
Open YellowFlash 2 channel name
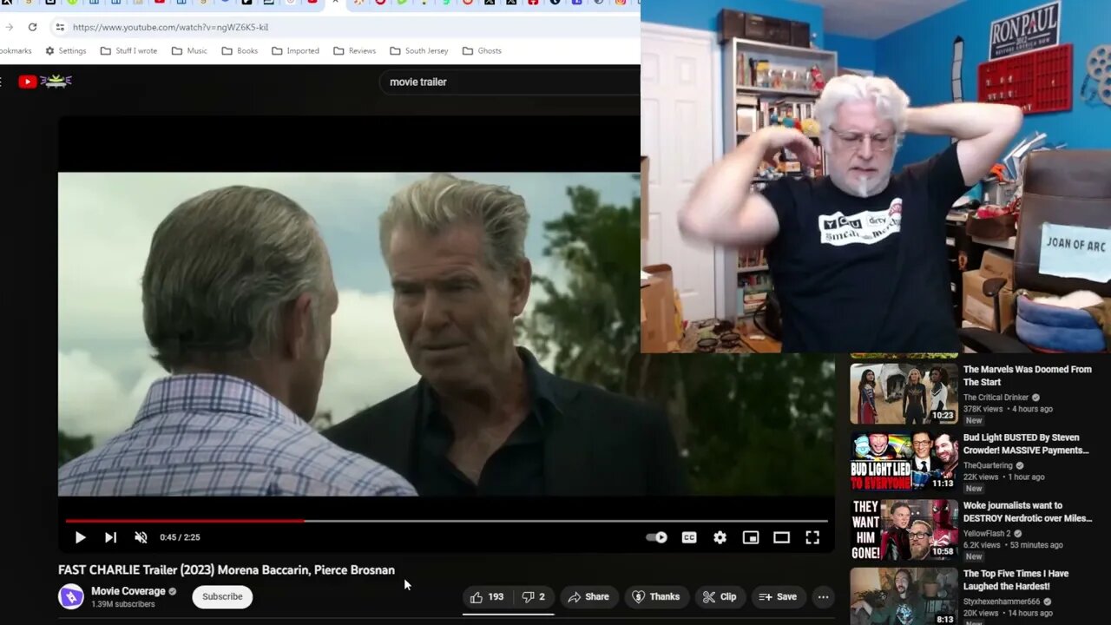(987, 534)
